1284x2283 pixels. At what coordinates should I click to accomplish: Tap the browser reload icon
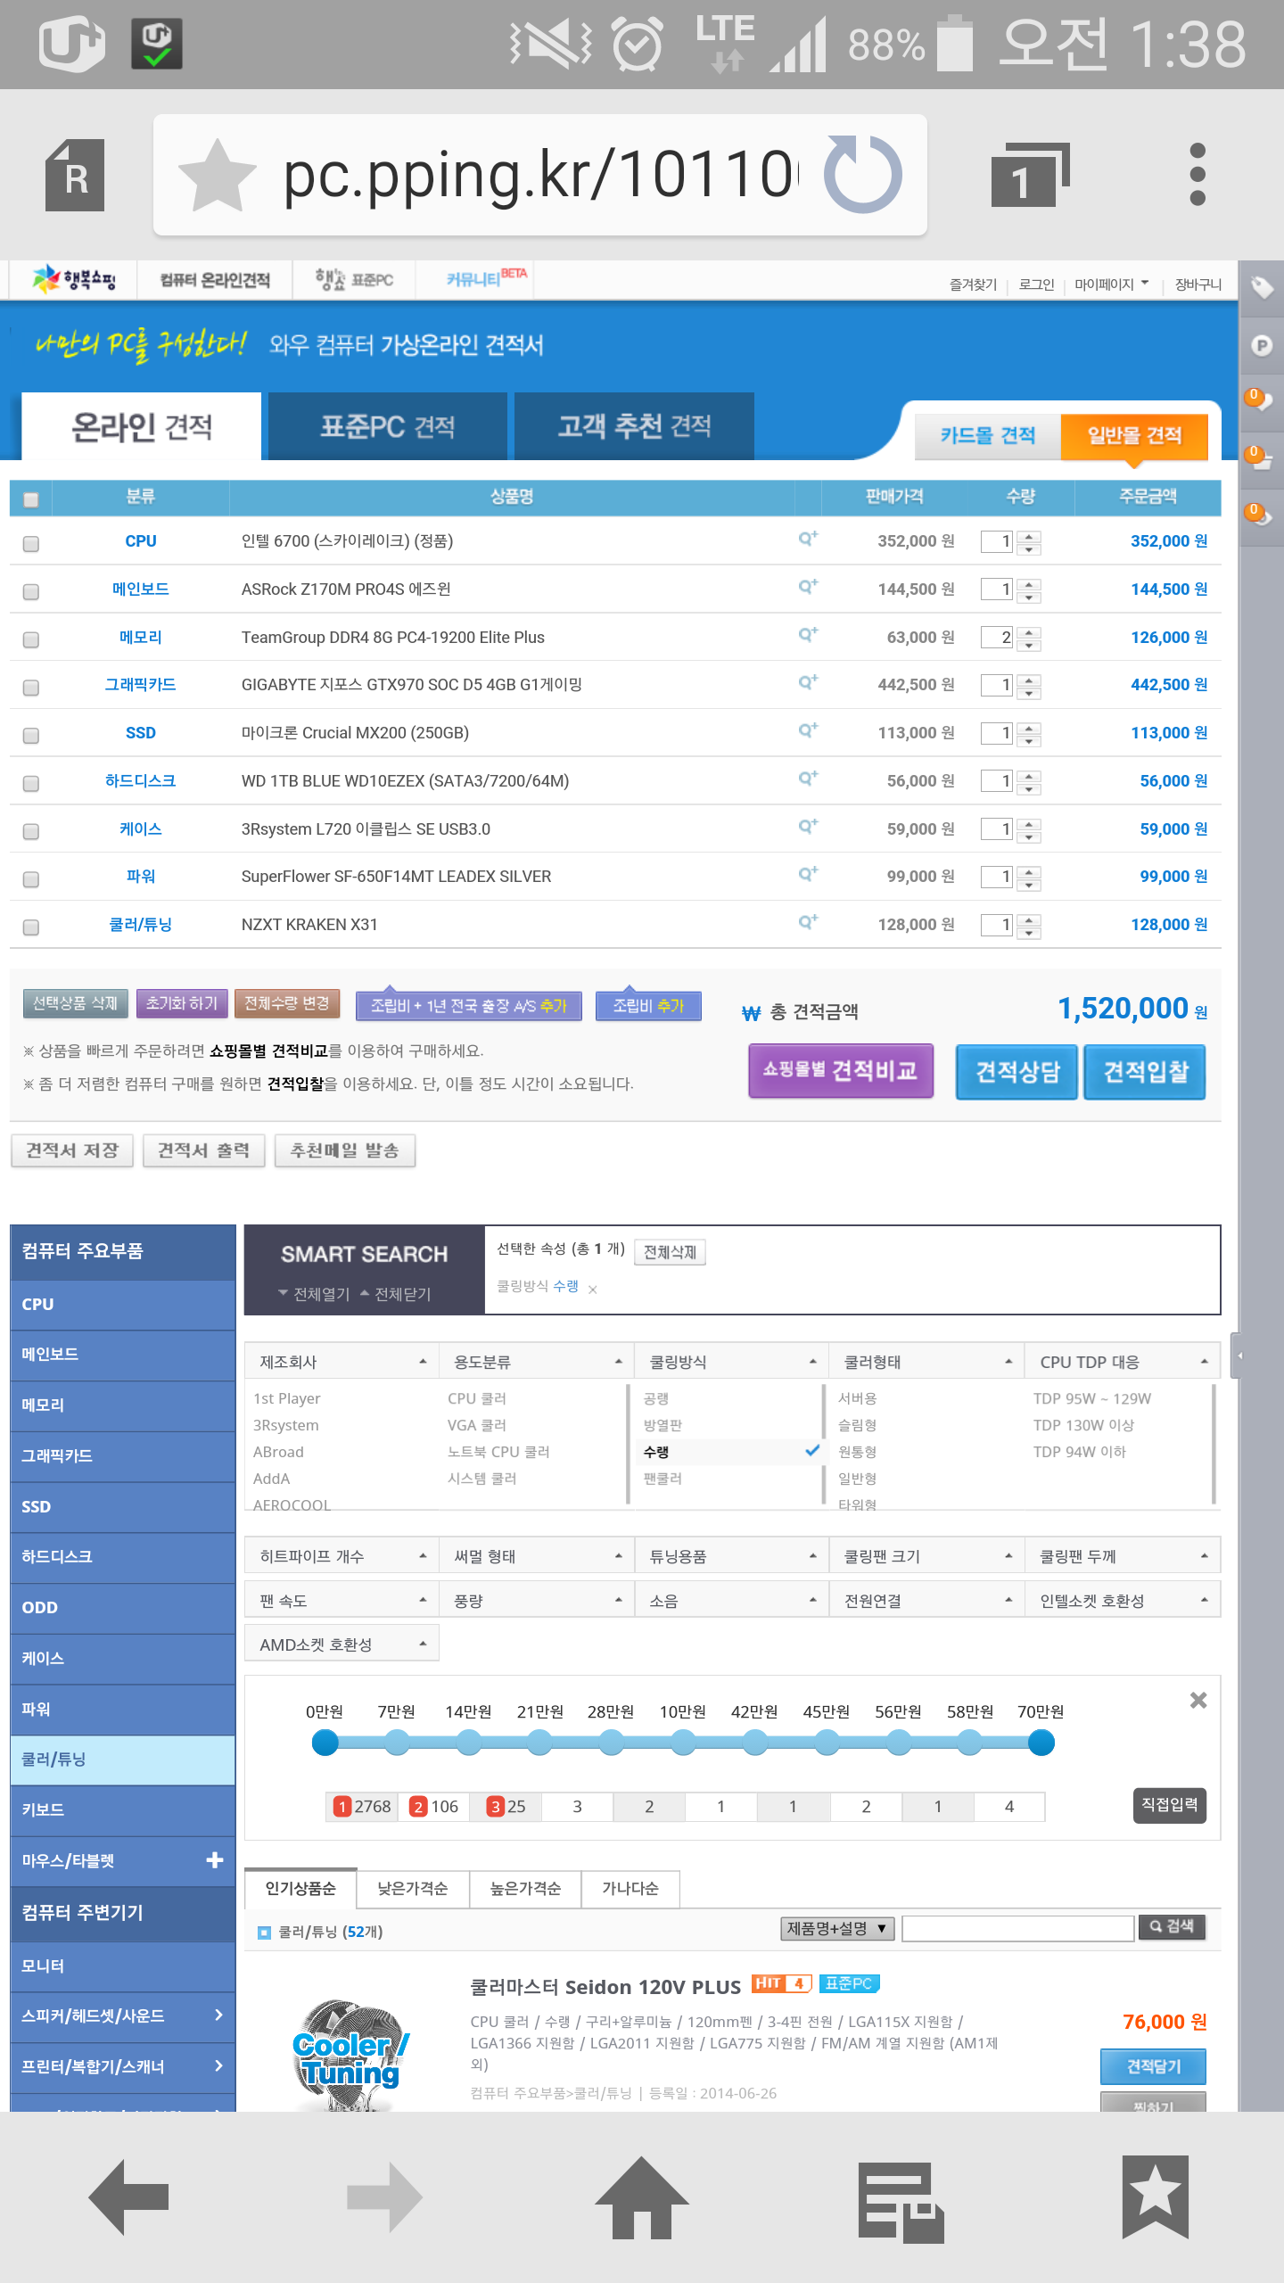point(862,175)
